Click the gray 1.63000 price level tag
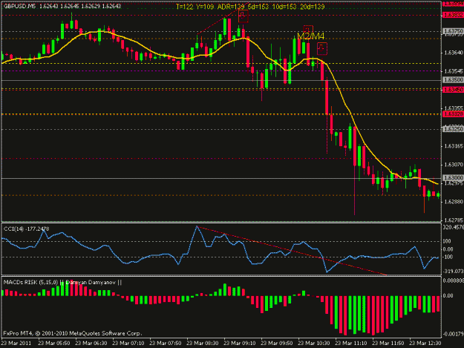The image size is (464, 348). click(x=453, y=177)
